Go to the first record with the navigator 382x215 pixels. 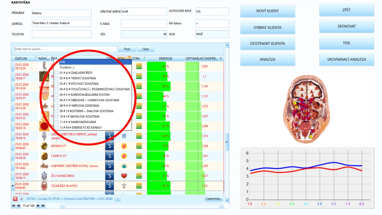click(x=13, y=206)
